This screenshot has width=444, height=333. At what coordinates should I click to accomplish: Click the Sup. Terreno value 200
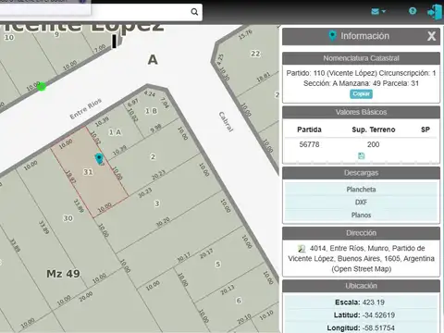click(x=373, y=144)
